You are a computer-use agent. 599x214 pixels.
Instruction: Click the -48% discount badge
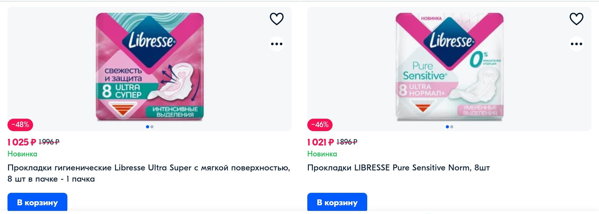[x=20, y=125]
